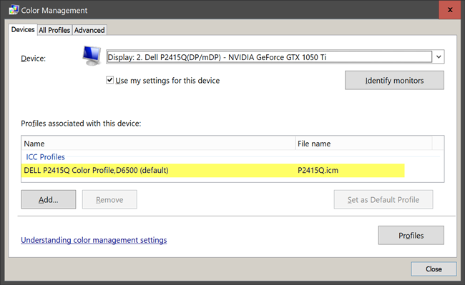465x285 pixels.
Task: Sort profiles by File name column header
Action: tap(364, 144)
